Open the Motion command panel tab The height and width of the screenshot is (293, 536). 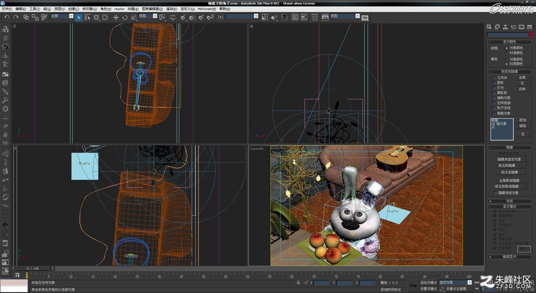513,27
